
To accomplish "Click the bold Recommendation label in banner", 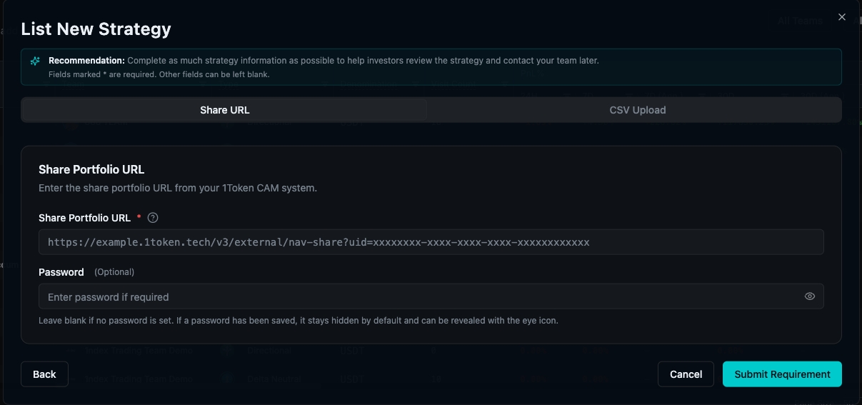I will (86, 61).
